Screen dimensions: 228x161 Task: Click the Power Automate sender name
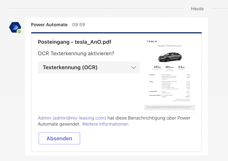click(49, 25)
